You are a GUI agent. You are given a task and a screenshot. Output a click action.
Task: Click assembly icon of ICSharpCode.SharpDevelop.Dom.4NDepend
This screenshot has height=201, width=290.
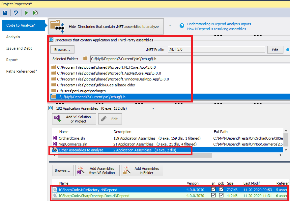point(55,195)
